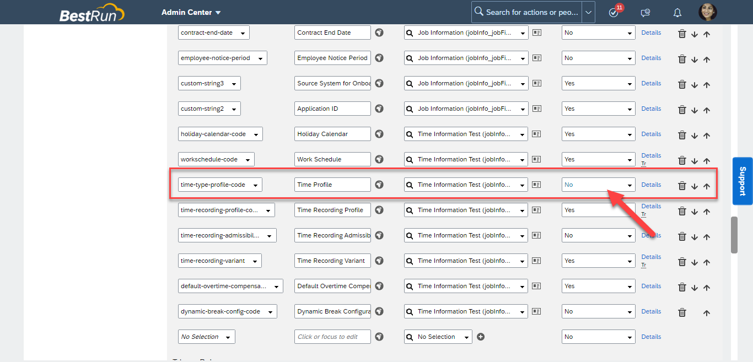Image resolution: width=753 pixels, height=362 pixels.
Task: Open the Yes/No dropdown for Time Profile
Action: pos(599,185)
